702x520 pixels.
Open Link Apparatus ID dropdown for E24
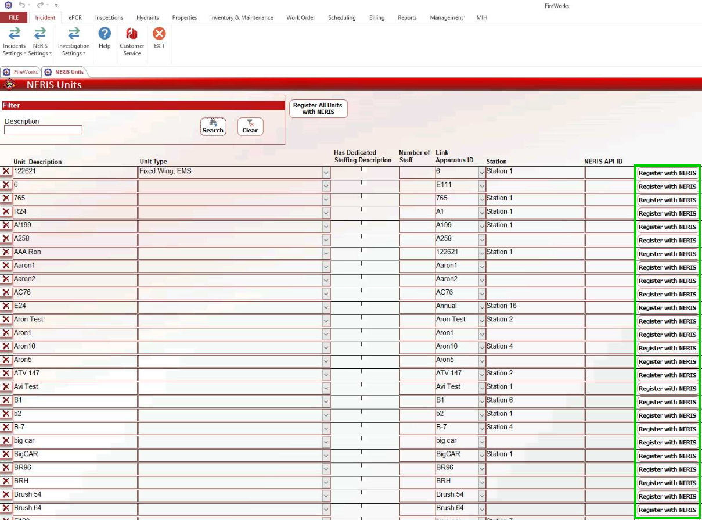pos(481,307)
